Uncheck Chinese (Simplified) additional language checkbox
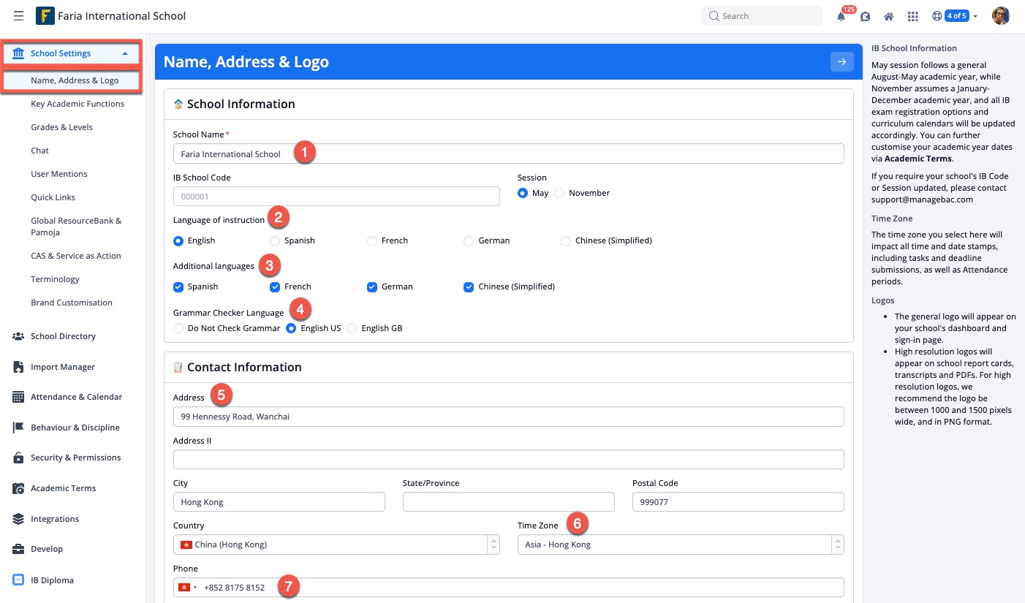Image resolution: width=1025 pixels, height=603 pixels. [x=469, y=287]
